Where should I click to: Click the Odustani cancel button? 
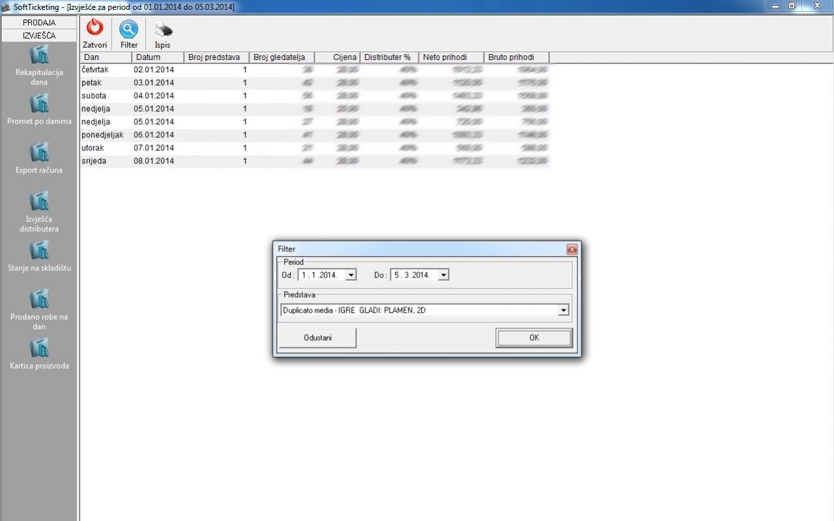point(317,338)
